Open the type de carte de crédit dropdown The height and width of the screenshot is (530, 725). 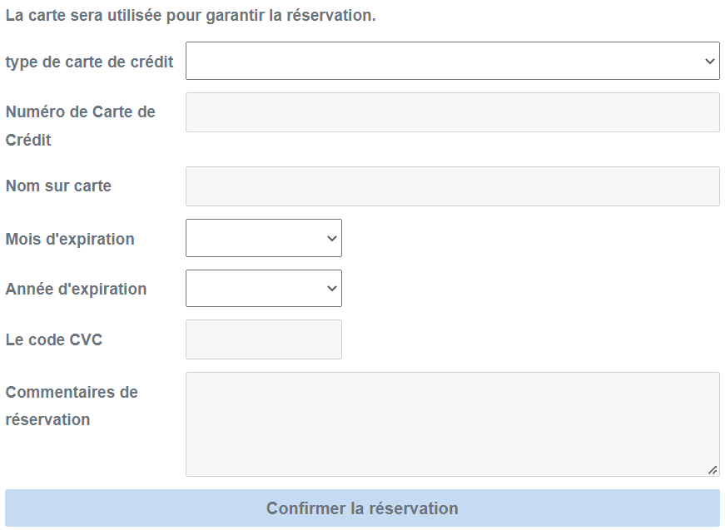(x=452, y=61)
